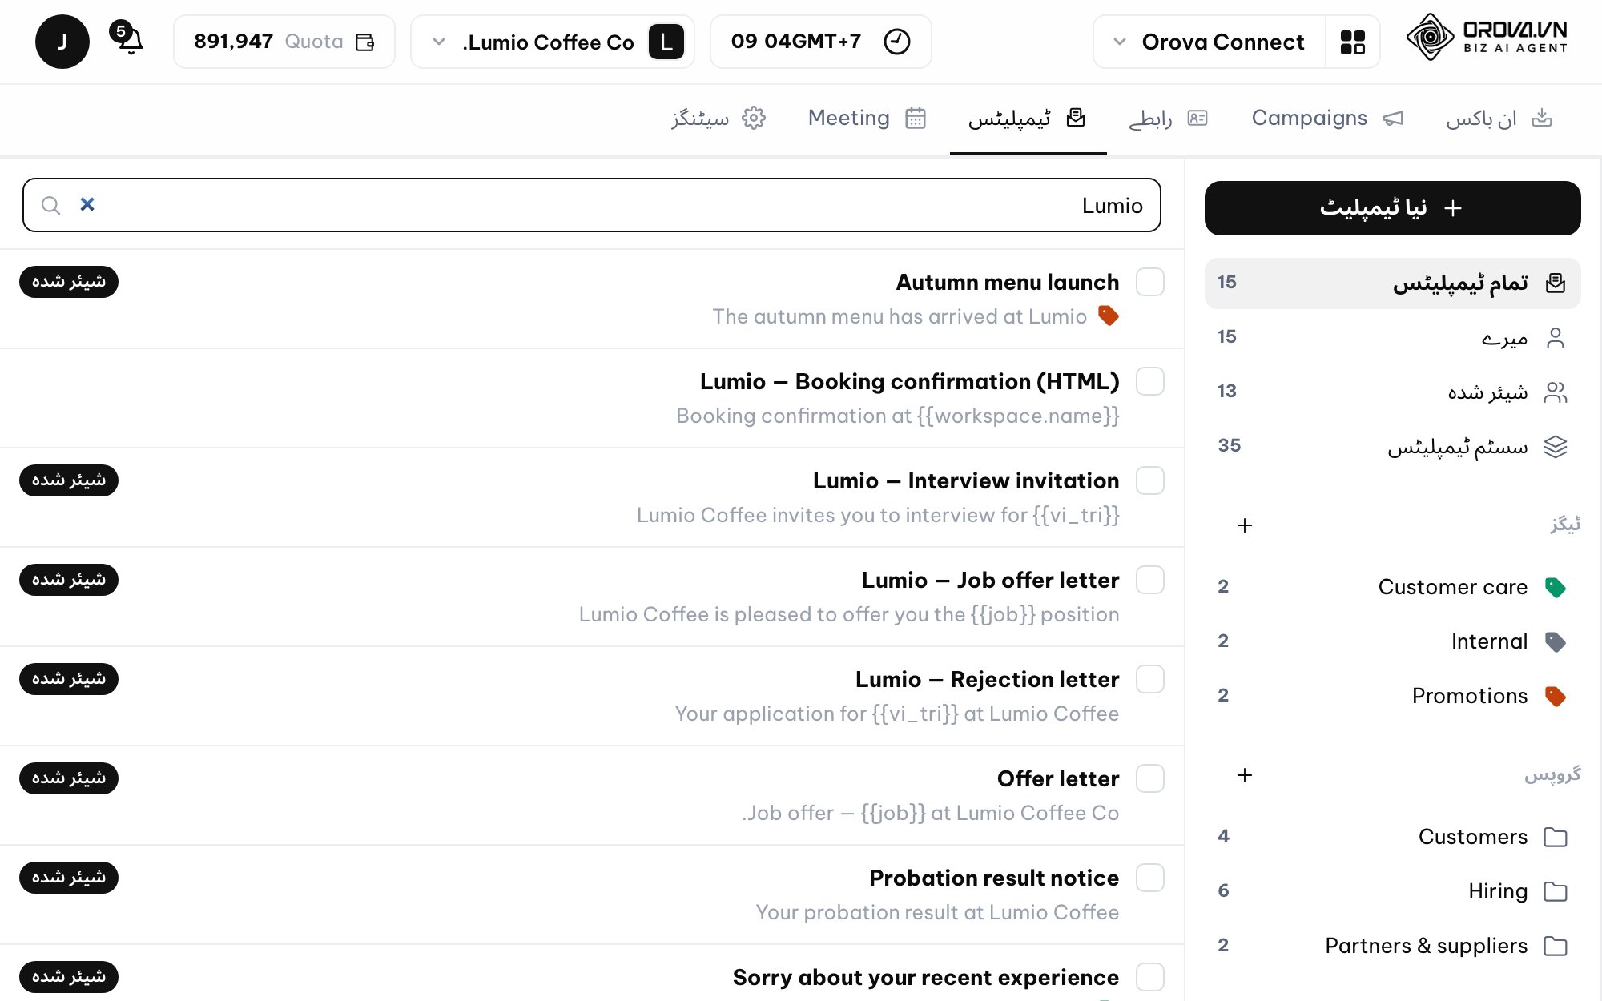This screenshot has width=1602, height=1001.
Task: Filter by the Internal tag
Action: click(1393, 641)
